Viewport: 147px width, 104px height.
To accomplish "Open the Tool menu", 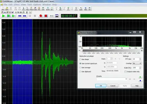I will tap(29, 5).
